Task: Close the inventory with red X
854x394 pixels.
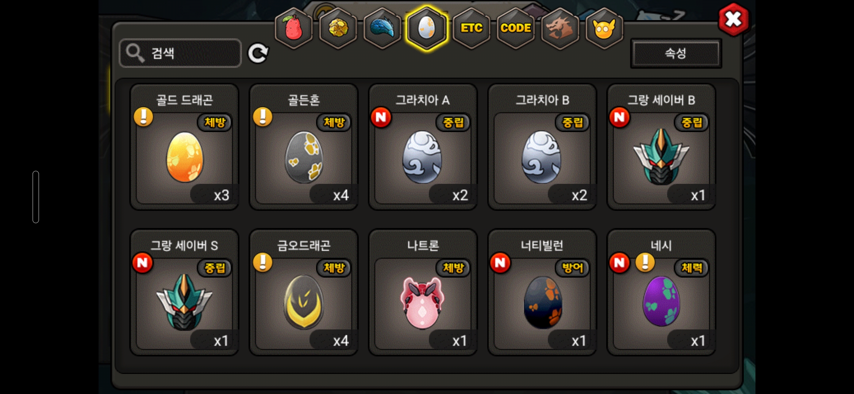Action: click(x=733, y=19)
